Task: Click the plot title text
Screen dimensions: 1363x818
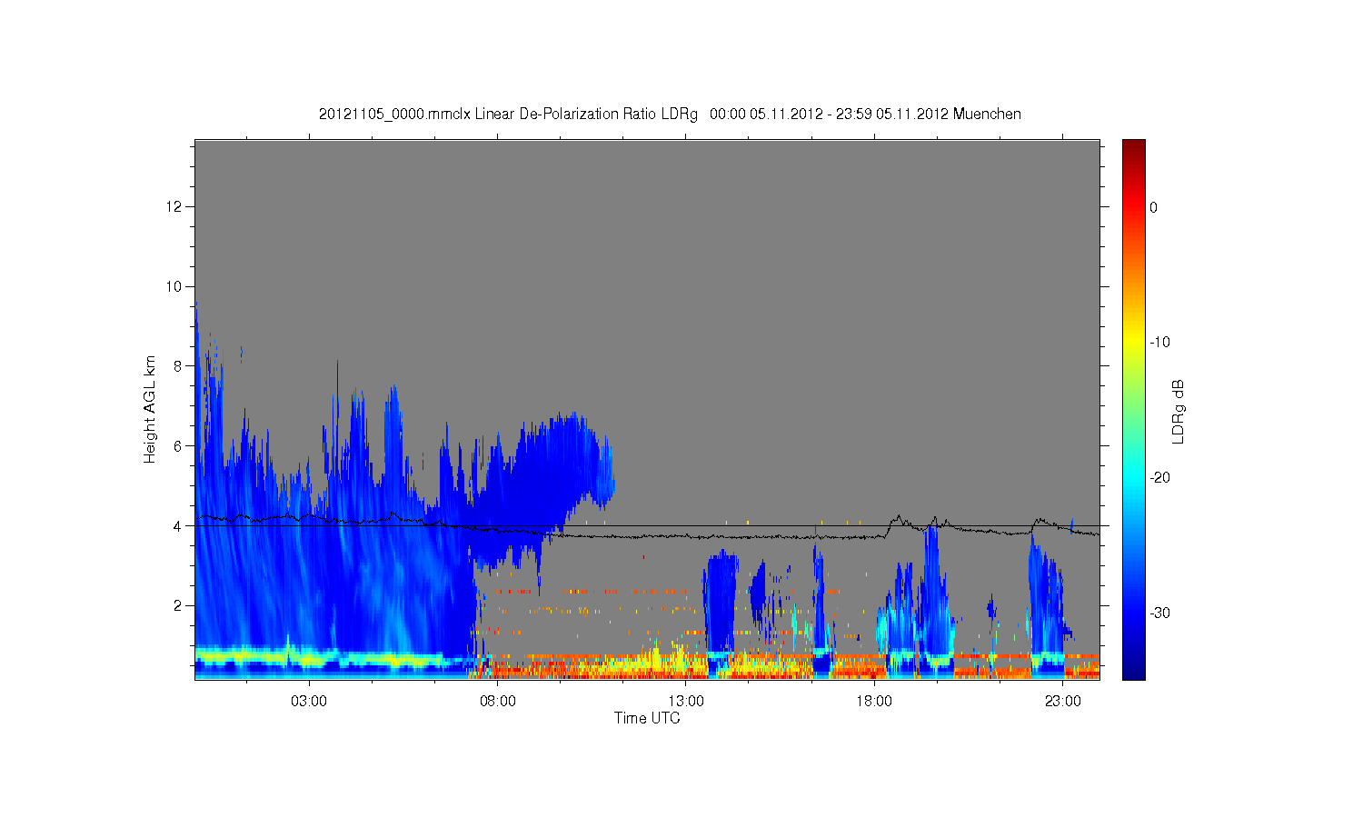Action: [x=670, y=115]
